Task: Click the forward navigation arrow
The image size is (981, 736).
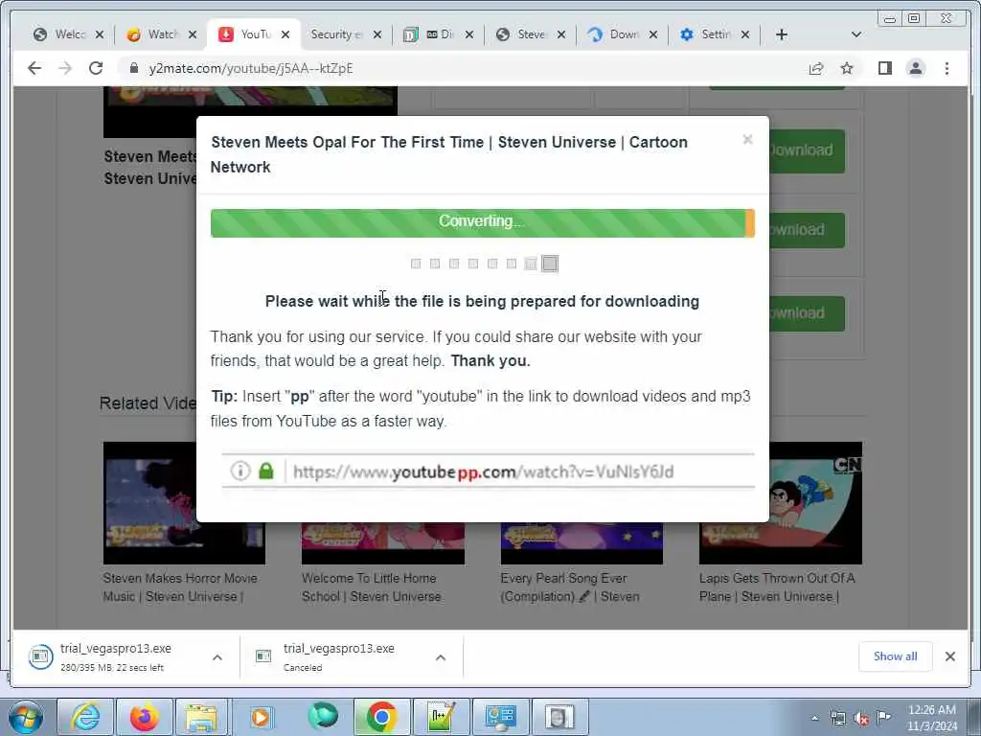Action: 65,68
